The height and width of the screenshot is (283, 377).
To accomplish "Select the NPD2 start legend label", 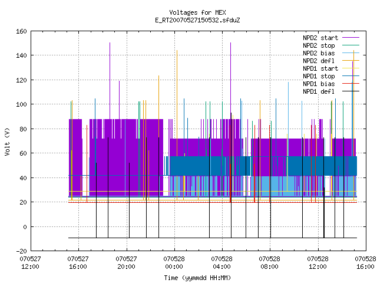I will (320, 38).
